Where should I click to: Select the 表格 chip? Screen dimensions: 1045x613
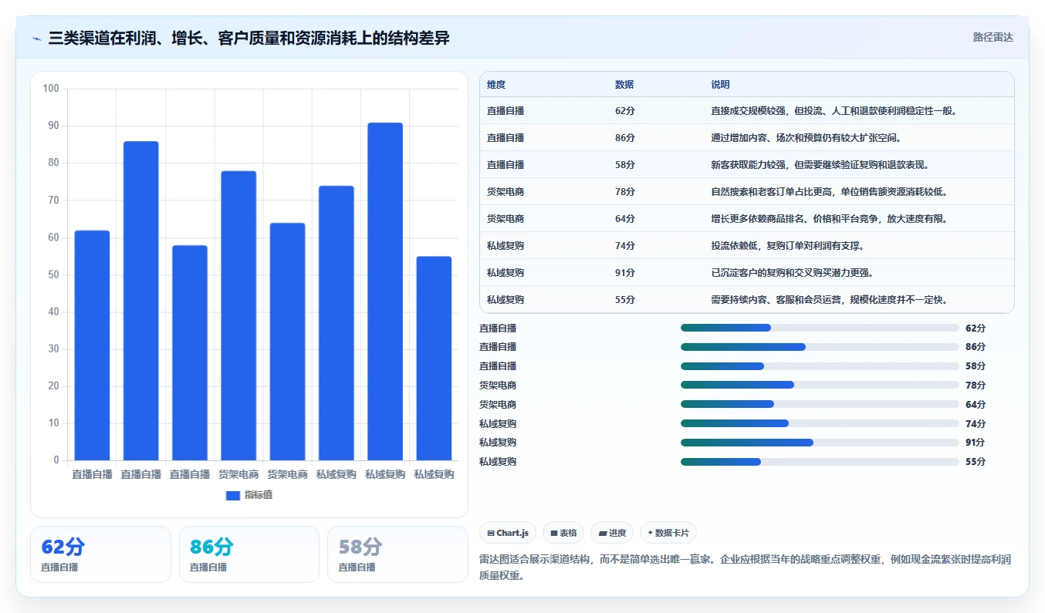[563, 533]
